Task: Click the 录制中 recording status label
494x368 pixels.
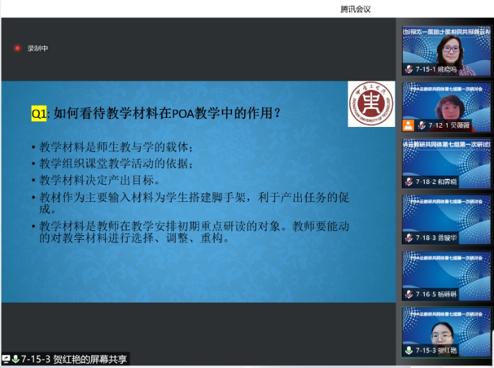Action: click(x=37, y=48)
